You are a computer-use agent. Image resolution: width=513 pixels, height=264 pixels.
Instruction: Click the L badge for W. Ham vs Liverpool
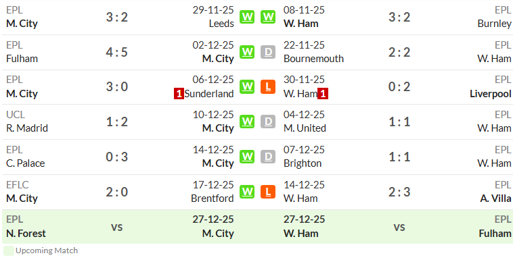pos(268,87)
